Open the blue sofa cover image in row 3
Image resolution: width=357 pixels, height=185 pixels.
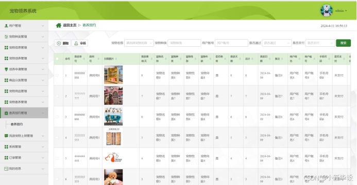(113, 117)
